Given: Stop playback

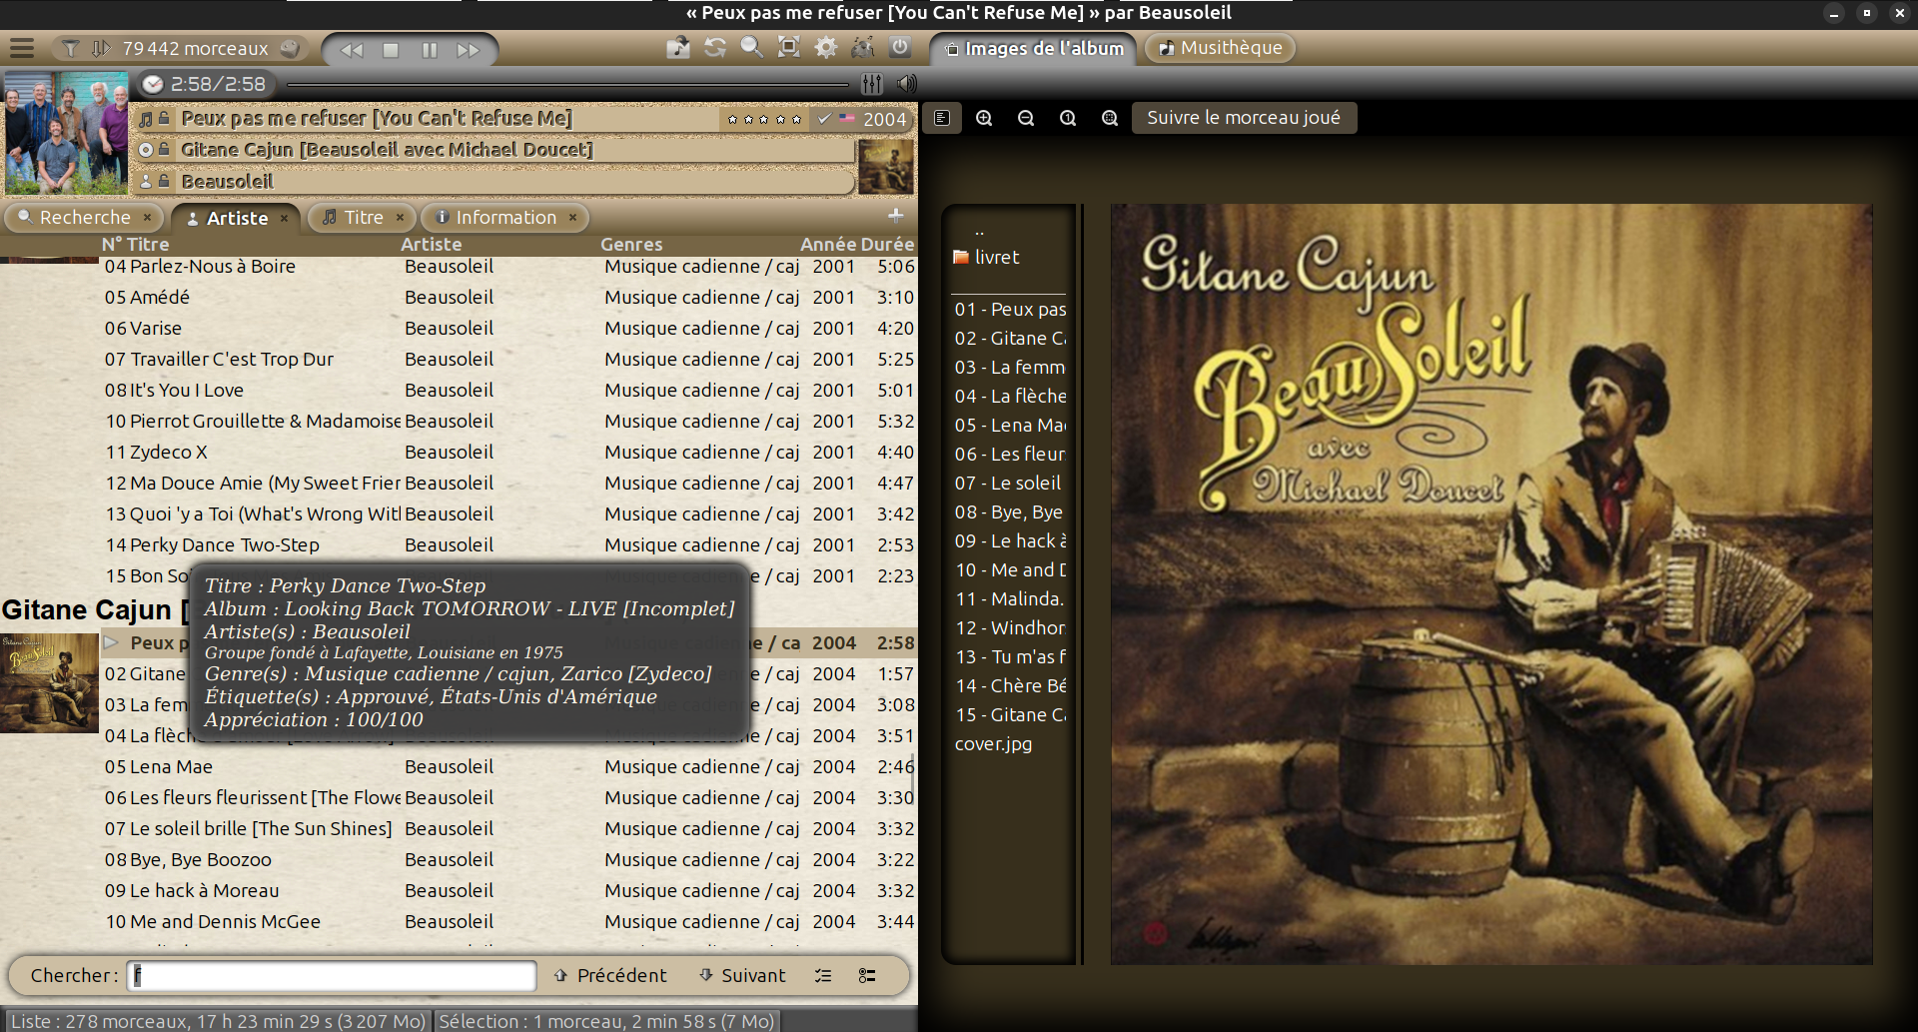Looking at the screenshot, I should point(391,50).
